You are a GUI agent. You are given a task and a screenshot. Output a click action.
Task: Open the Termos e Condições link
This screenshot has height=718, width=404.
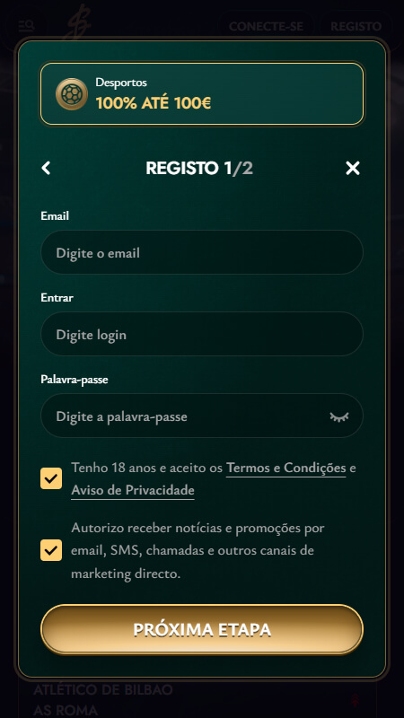coord(286,468)
